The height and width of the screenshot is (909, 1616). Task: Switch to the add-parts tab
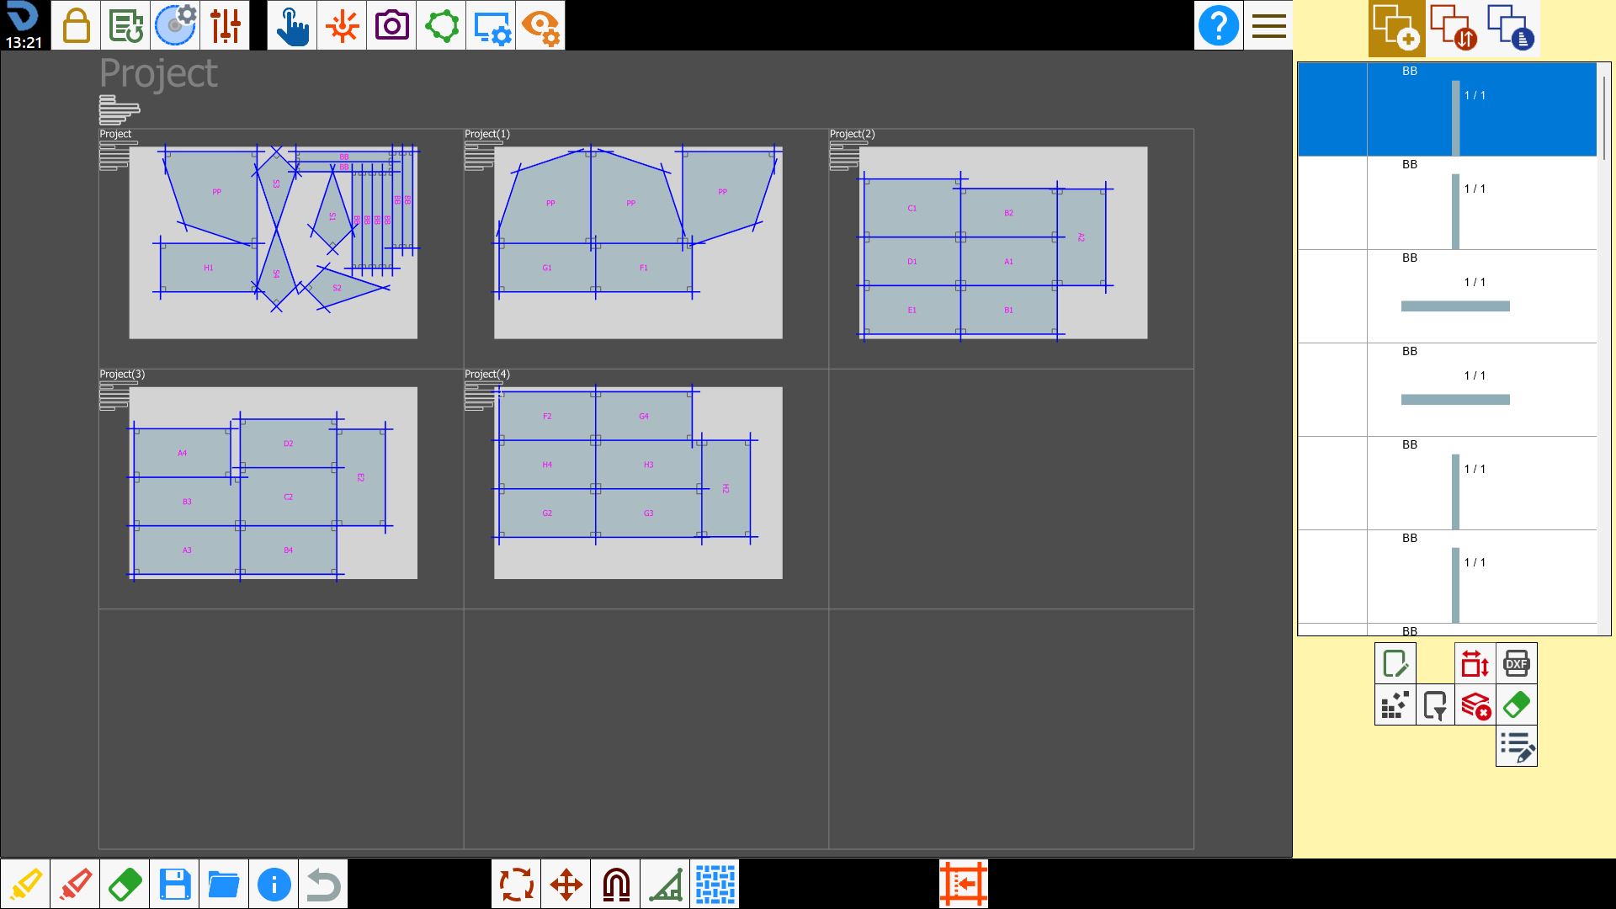coord(1396,28)
